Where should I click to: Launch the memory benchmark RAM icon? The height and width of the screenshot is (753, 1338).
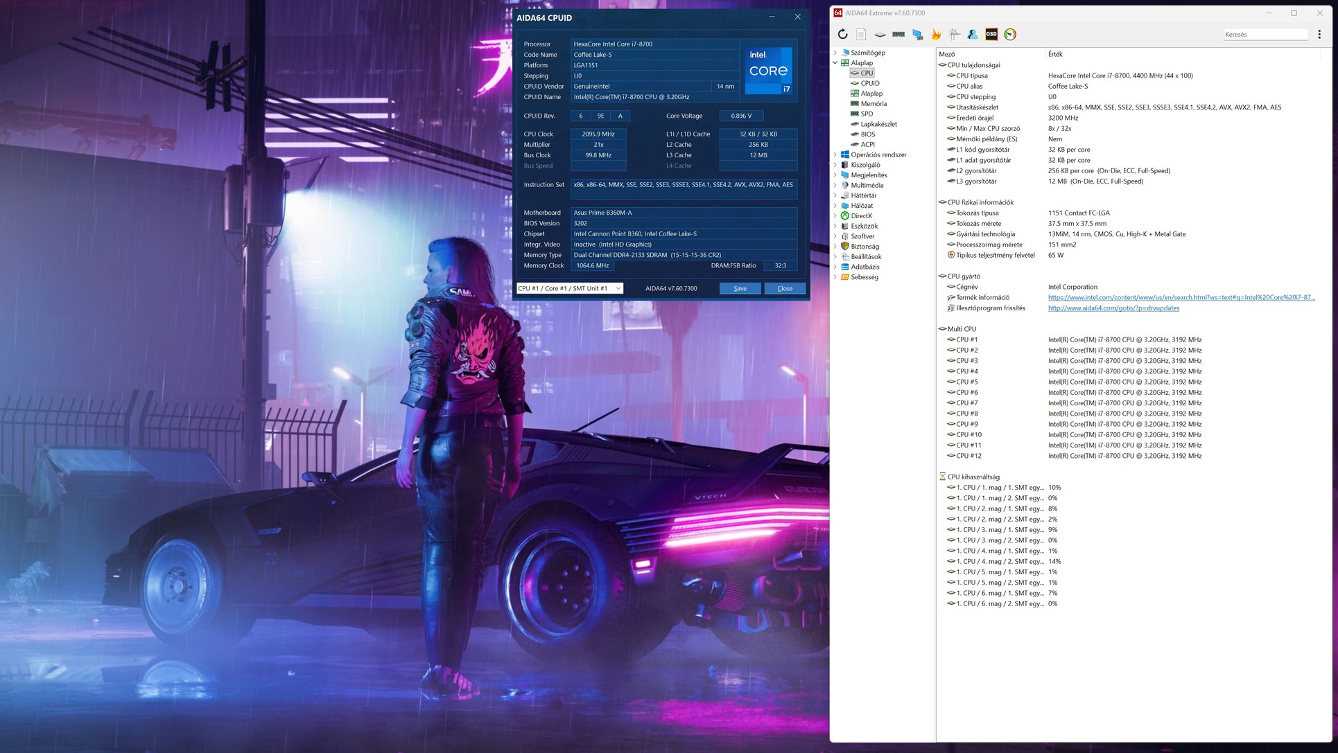click(x=898, y=34)
